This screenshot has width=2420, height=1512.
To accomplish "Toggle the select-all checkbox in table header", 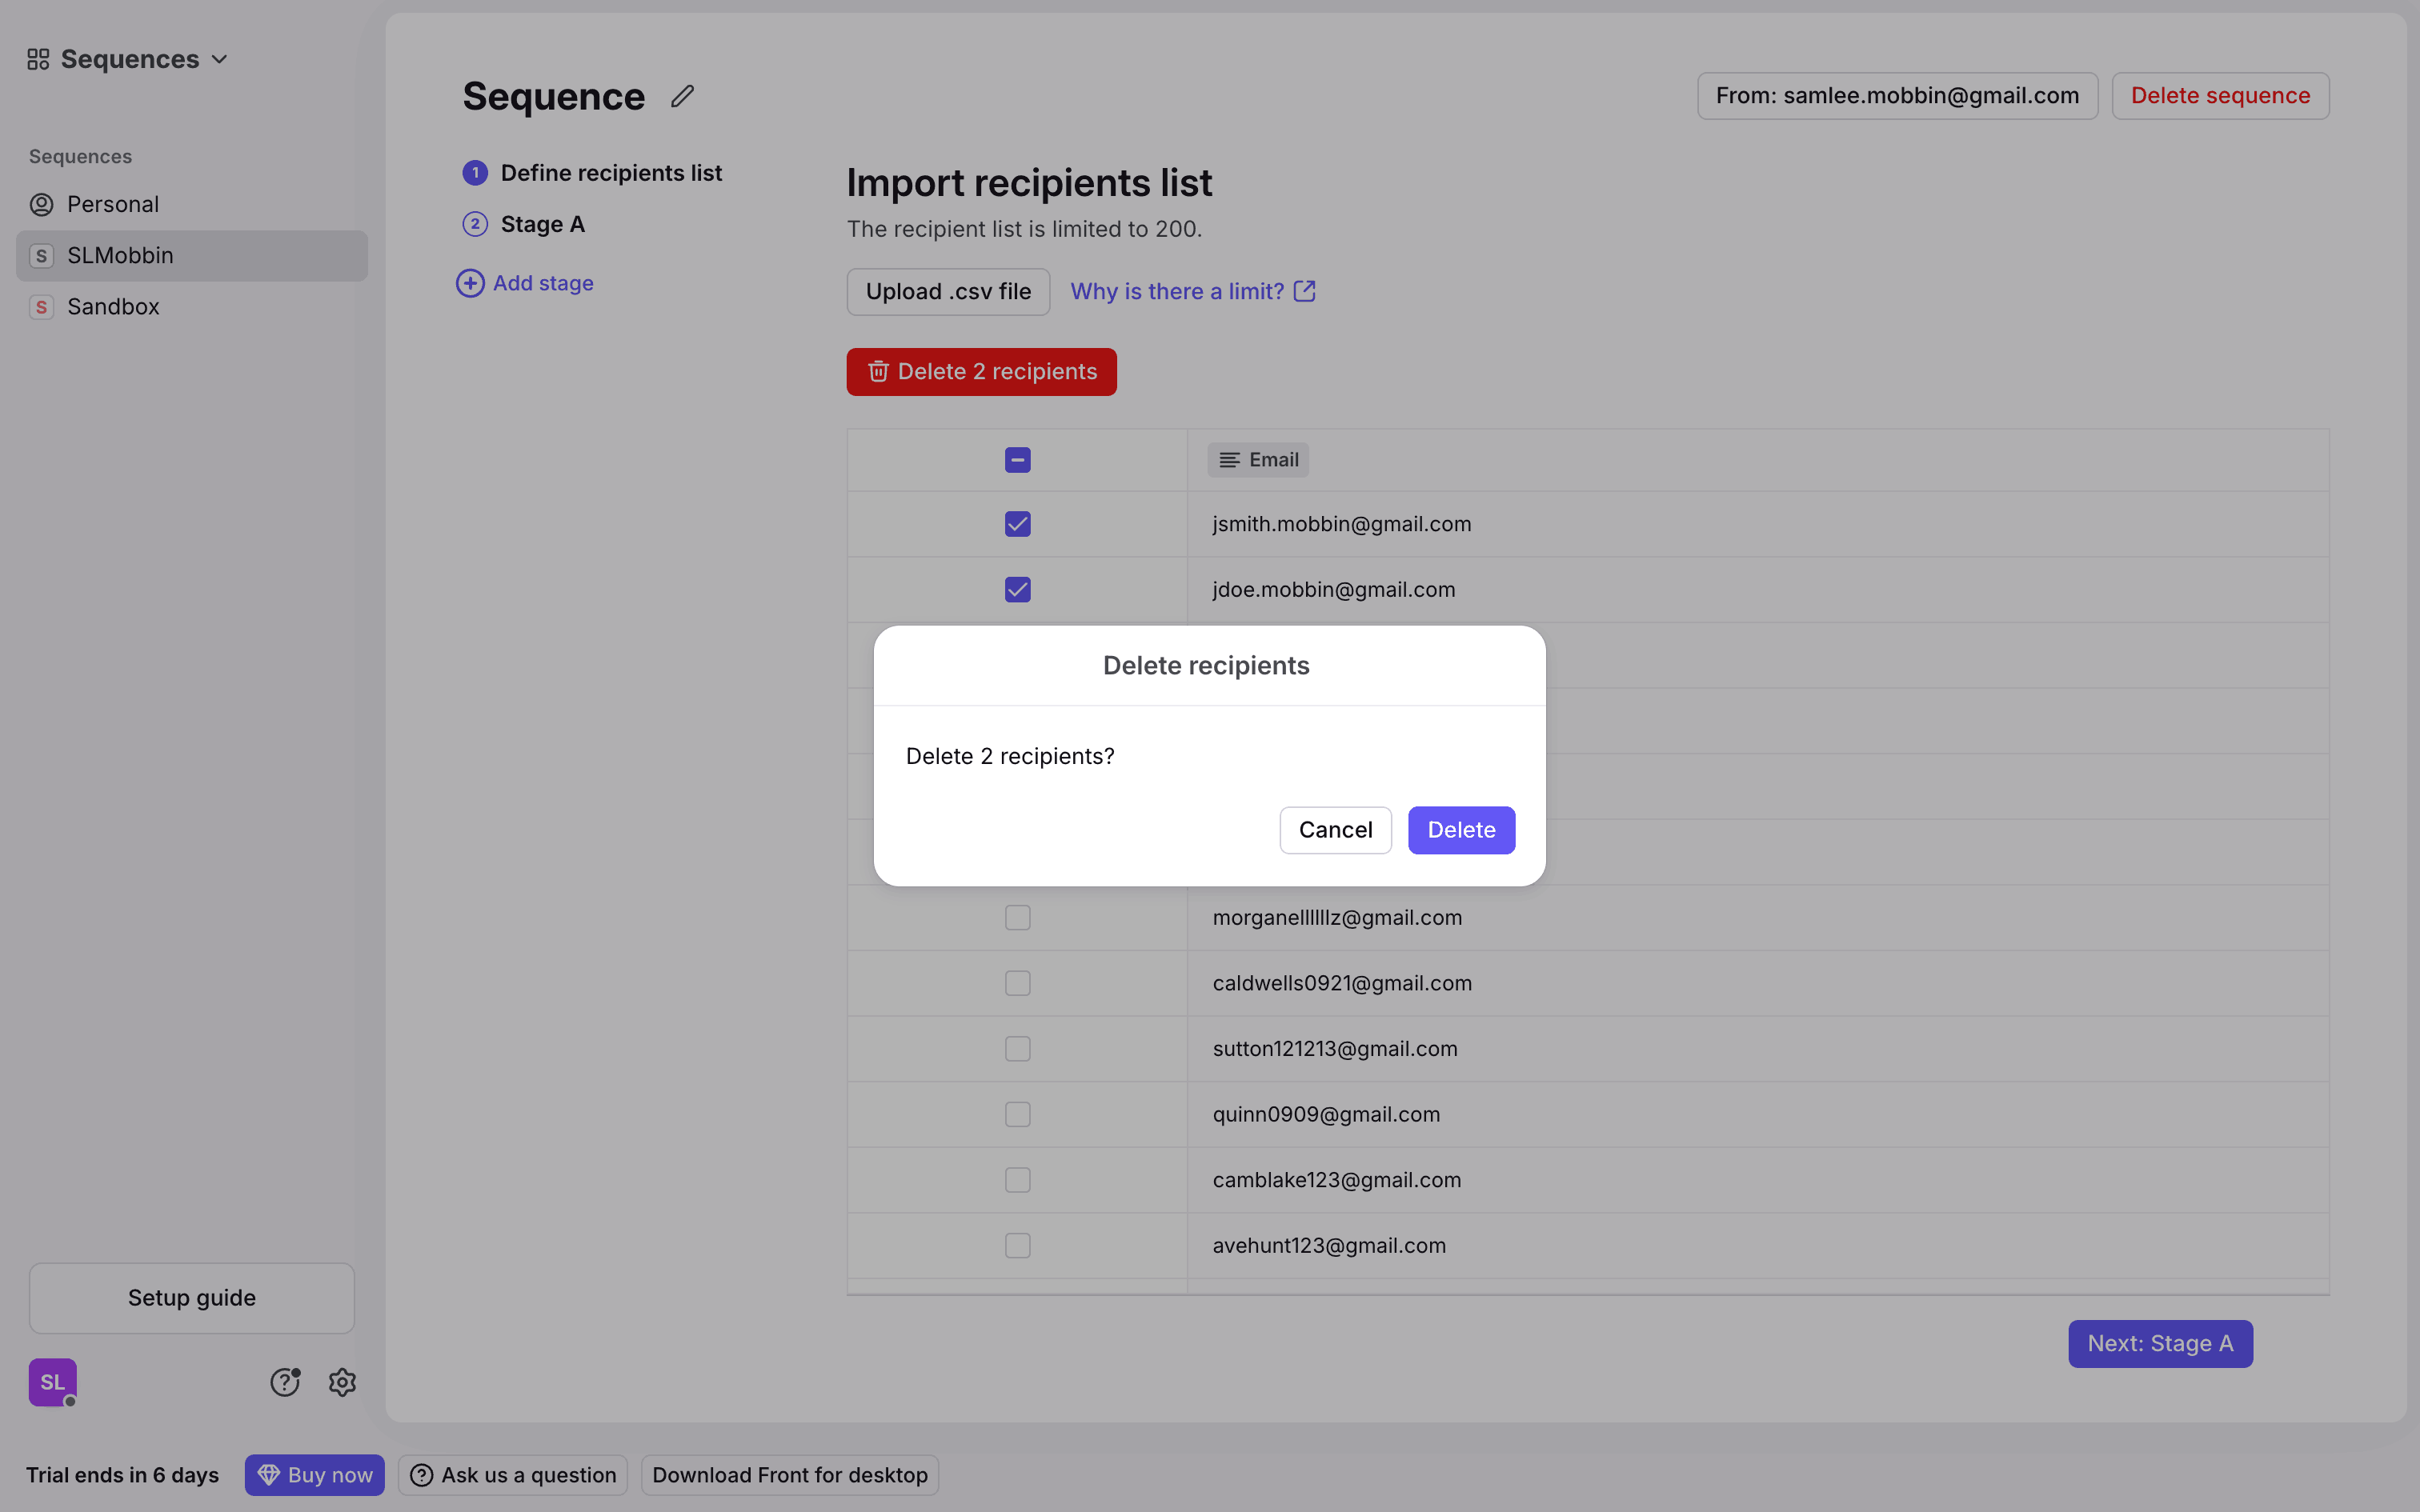I will pyautogui.click(x=1017, y=460).
